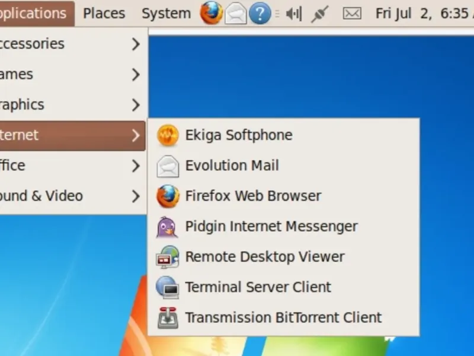Click the volume speaker icon
The width and height of the screenshot is (474, 356).
pyautogui.click(x=294, y=14)
